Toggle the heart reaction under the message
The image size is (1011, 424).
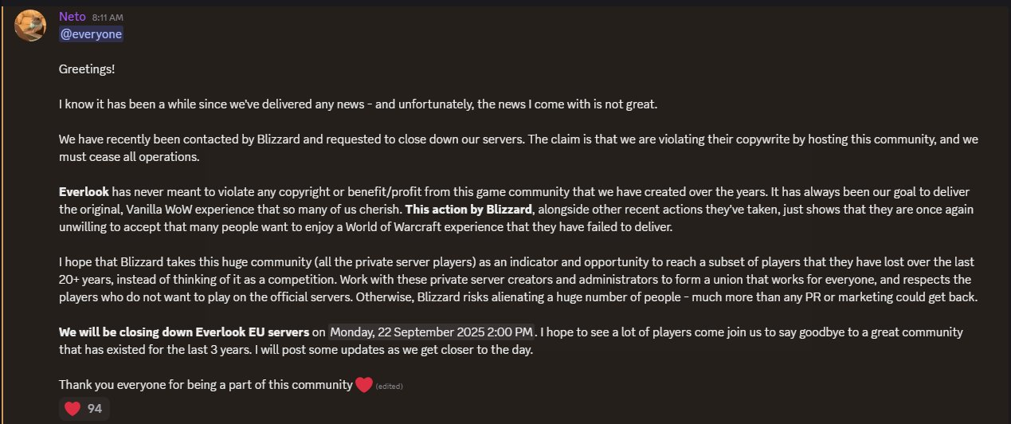point(84,409)
